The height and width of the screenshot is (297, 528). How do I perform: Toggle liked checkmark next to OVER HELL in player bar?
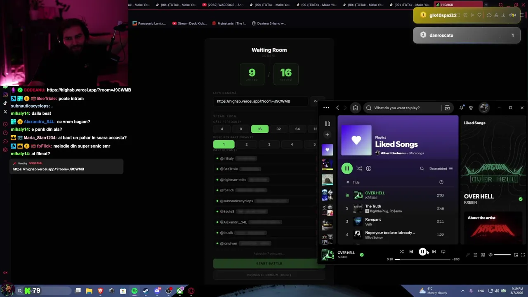(x=362, y=255)
